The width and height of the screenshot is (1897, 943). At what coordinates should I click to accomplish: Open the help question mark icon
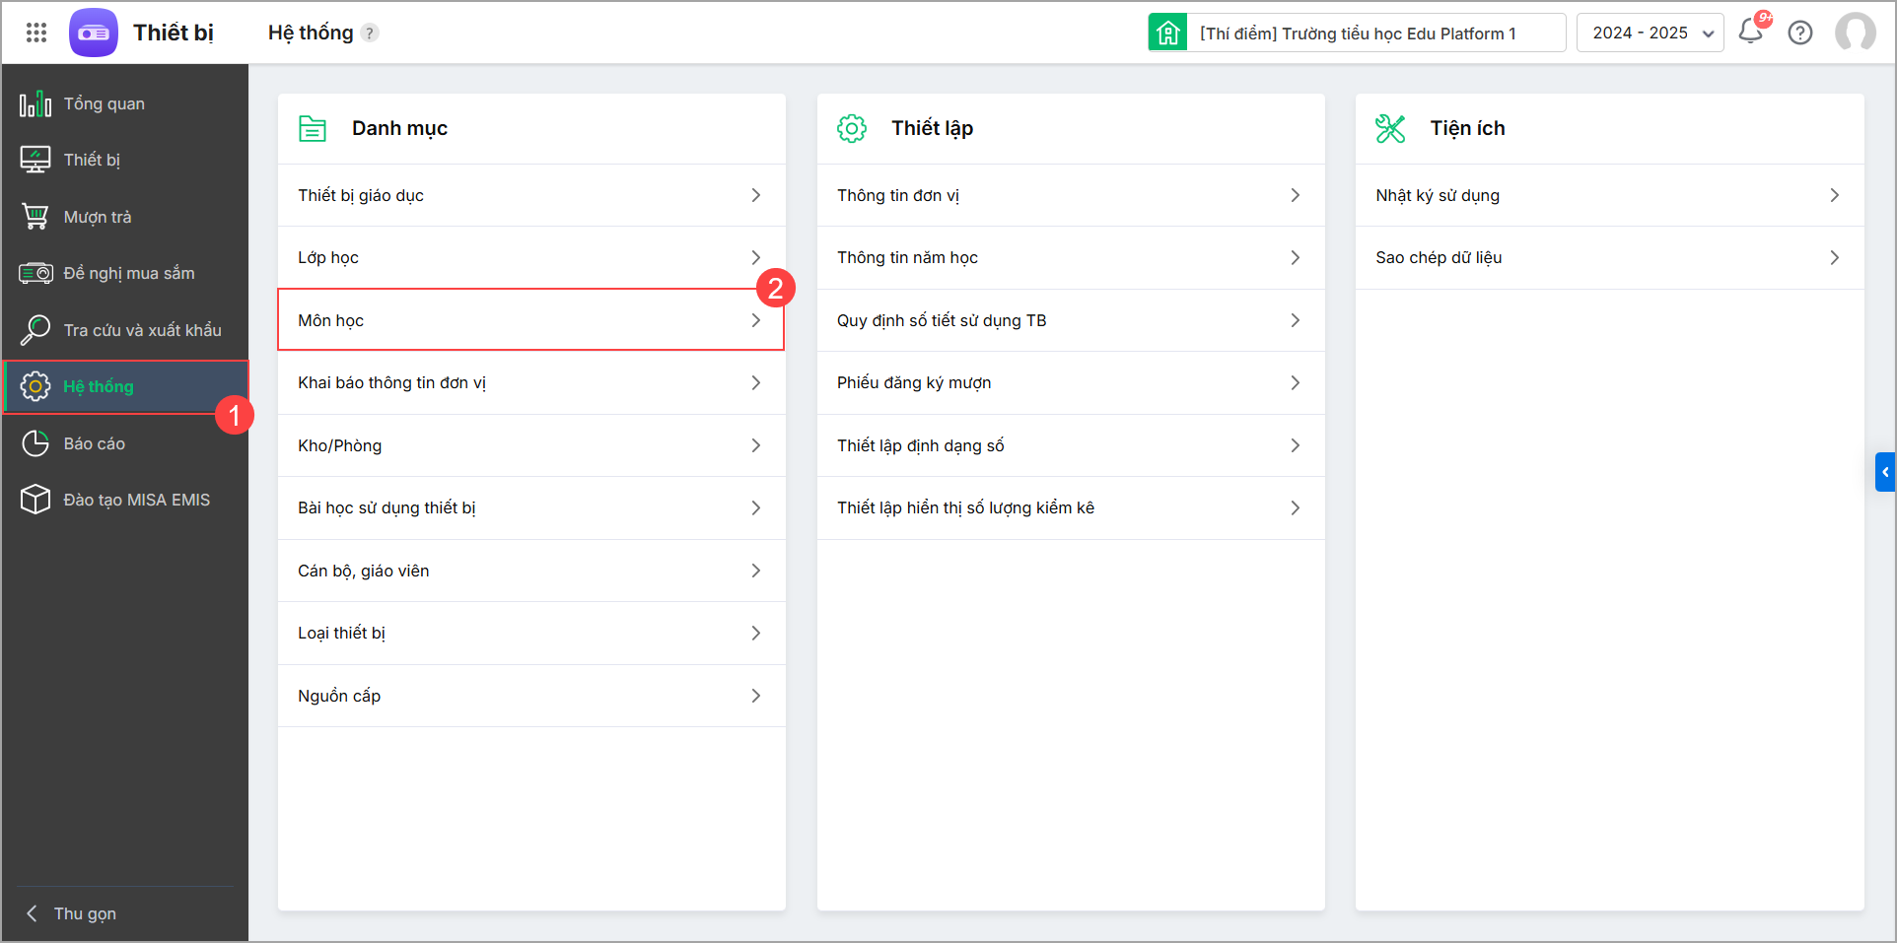tap(1800, 33)
